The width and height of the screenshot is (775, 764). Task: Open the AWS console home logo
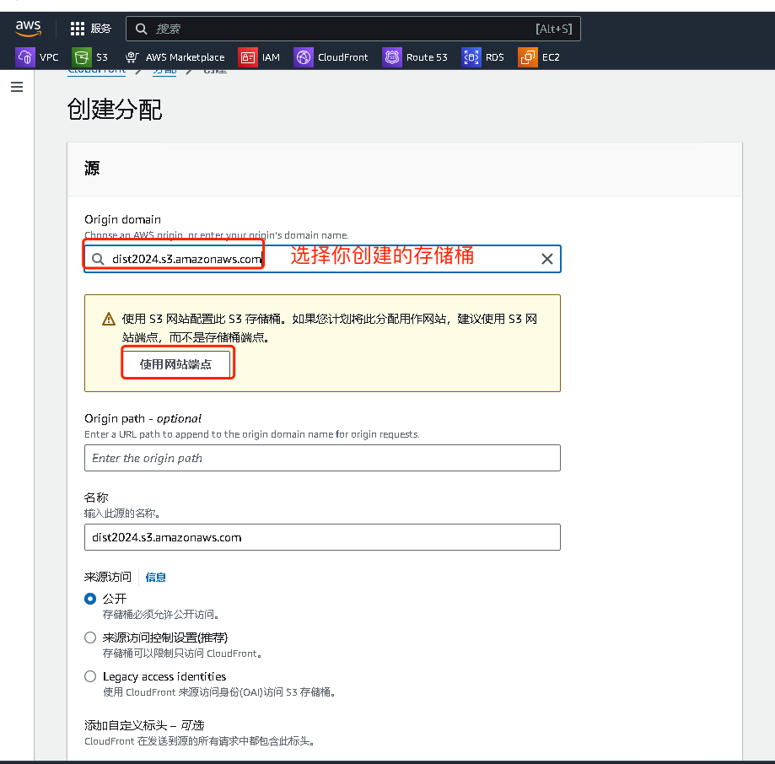coord(28,28)
